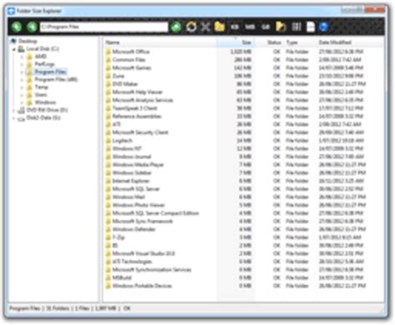Select Program Files (x86) in the tree
The width and height of the screenshot is (395, 325).
[56, 80]
